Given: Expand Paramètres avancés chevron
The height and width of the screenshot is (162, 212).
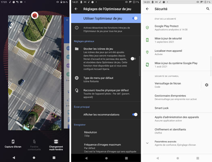Looking at the screenshot, I should pyautogui.click(x=147, y=143).
